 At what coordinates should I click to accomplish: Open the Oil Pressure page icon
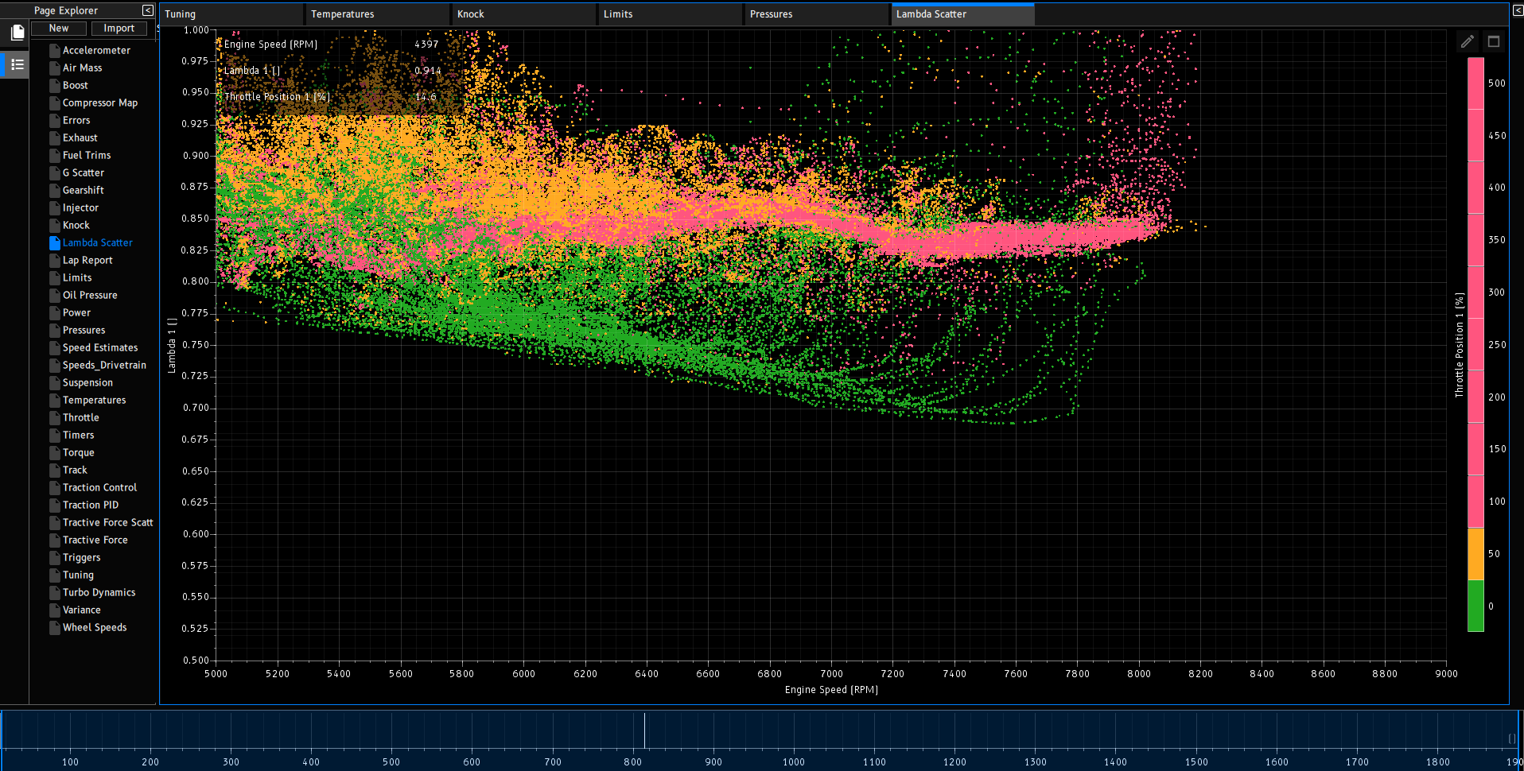click(55, 295)
